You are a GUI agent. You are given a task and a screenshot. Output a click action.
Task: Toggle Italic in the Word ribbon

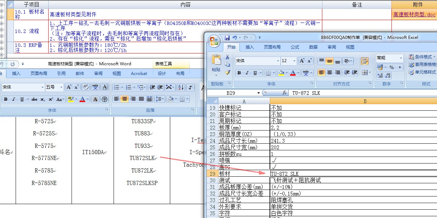[14, 99]
